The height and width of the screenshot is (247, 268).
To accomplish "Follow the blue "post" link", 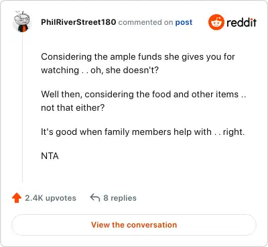I will click(184, 22).
